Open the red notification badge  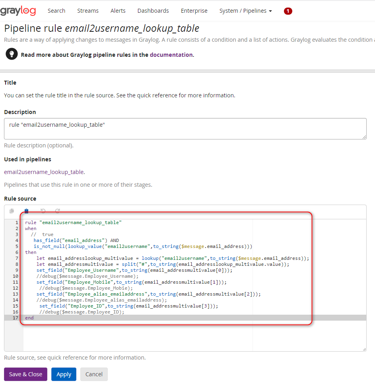click(288, 11)
